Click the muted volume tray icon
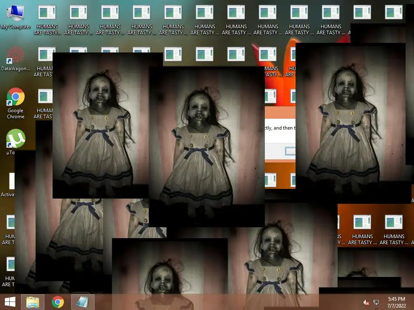The width and height of the screenshot is (414, 310). coord(366,302)
